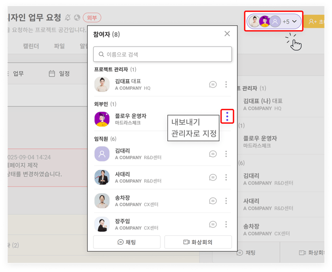Image resolution: width=332 pixels, height=272 pixels.
Task: Open chat with 김대표 via chat icon
Action: pos(213,85)
